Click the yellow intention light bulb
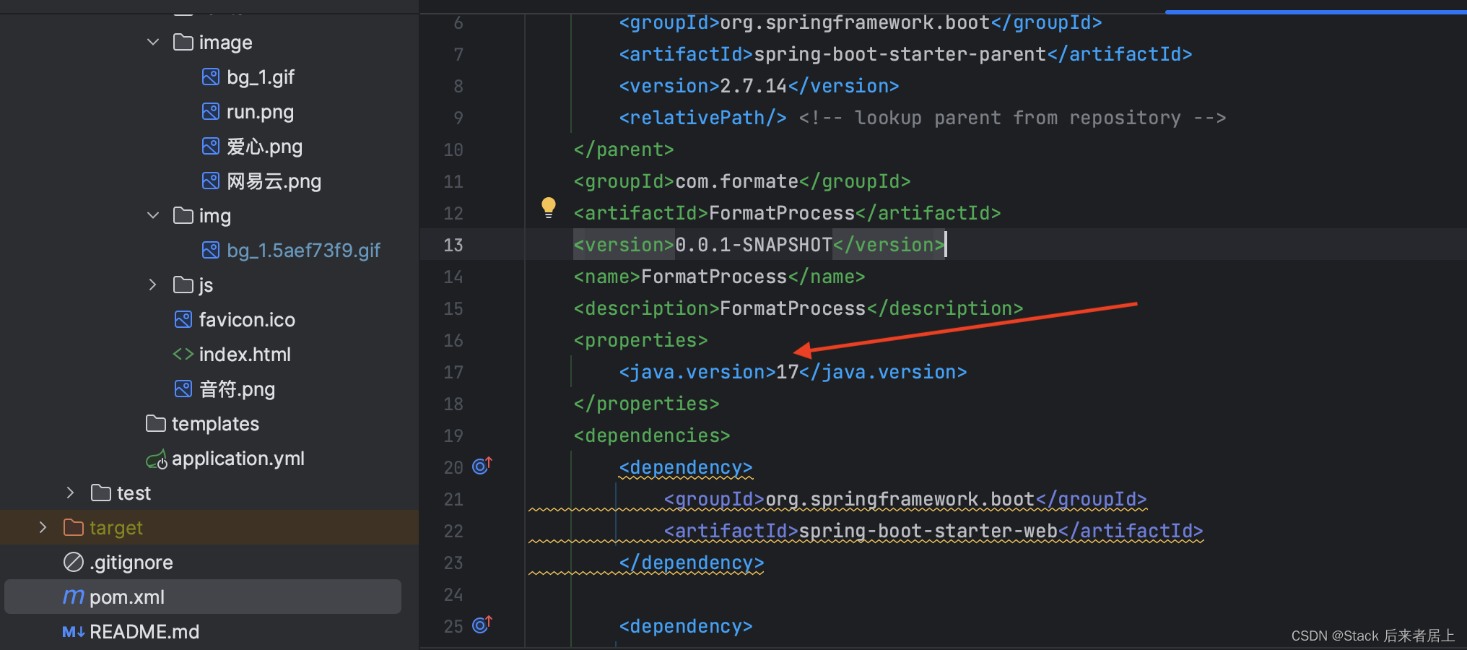1467x650 pixels. [x=549, y=208]
